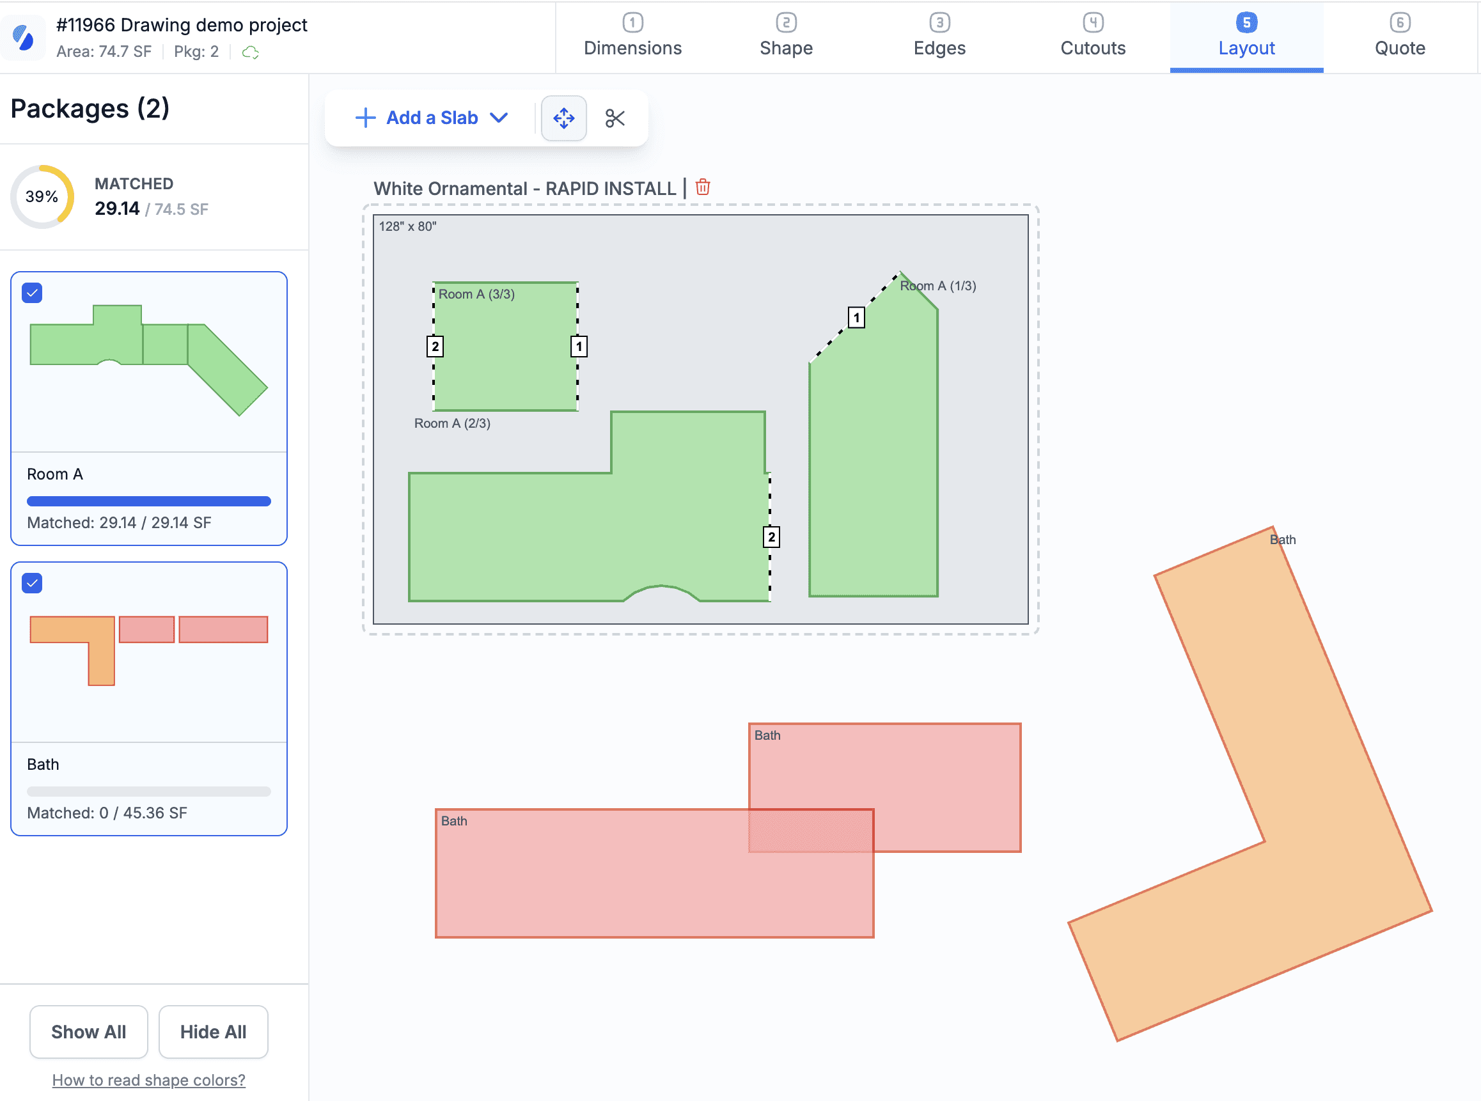Switch to the Cutouts tab
The width and height of the screenshot is (1481, 1101).
[x=1092, y=36]
